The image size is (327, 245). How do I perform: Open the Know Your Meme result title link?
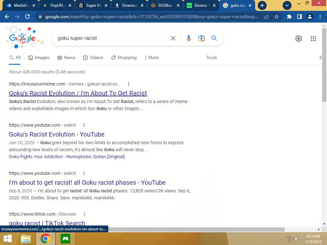coord(78,93)
